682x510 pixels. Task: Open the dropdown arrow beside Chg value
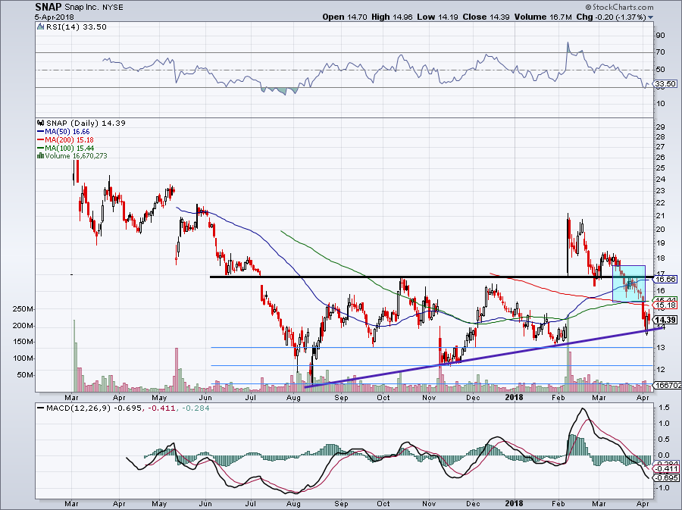650,17
